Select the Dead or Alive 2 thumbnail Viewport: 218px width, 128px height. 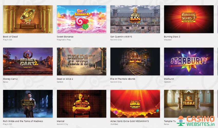(82, 61)
